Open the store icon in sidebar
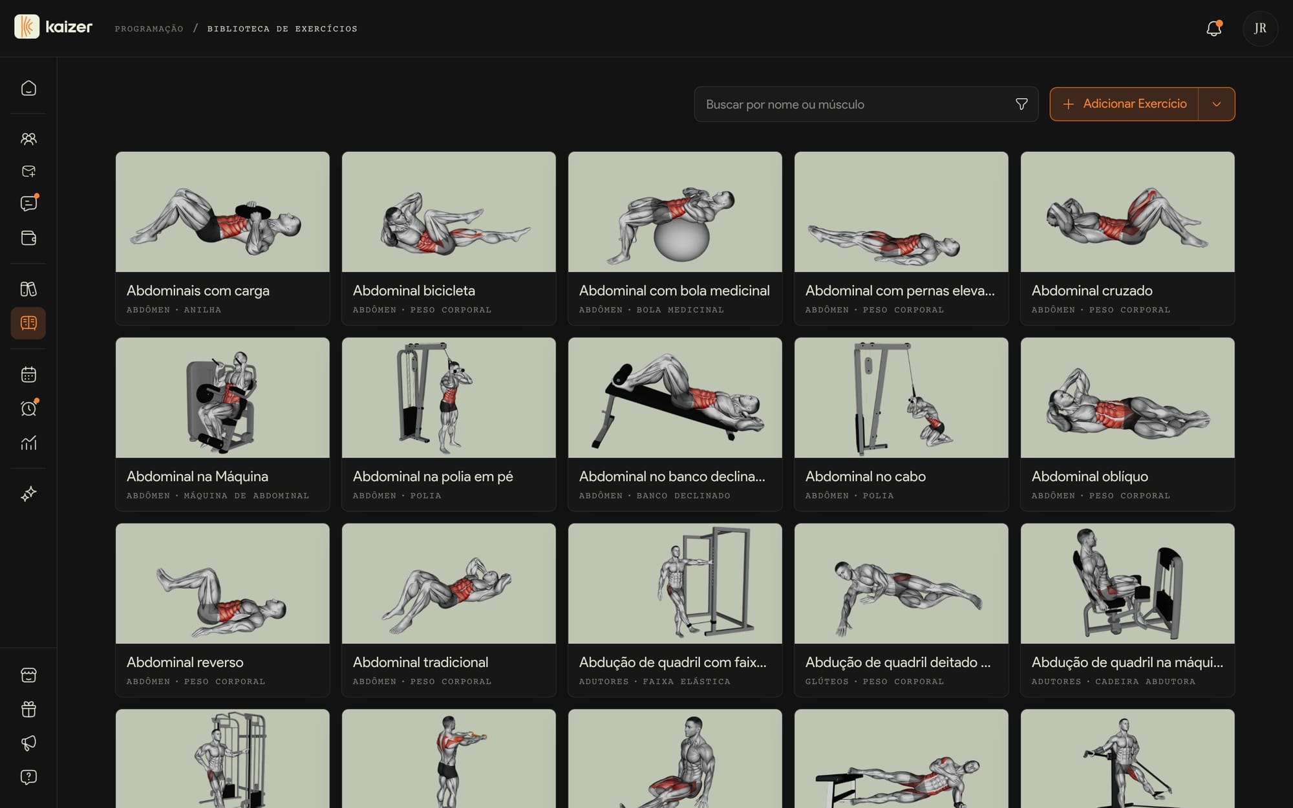The width and height of the screenshot is (1293, 808). click(28, 675)
